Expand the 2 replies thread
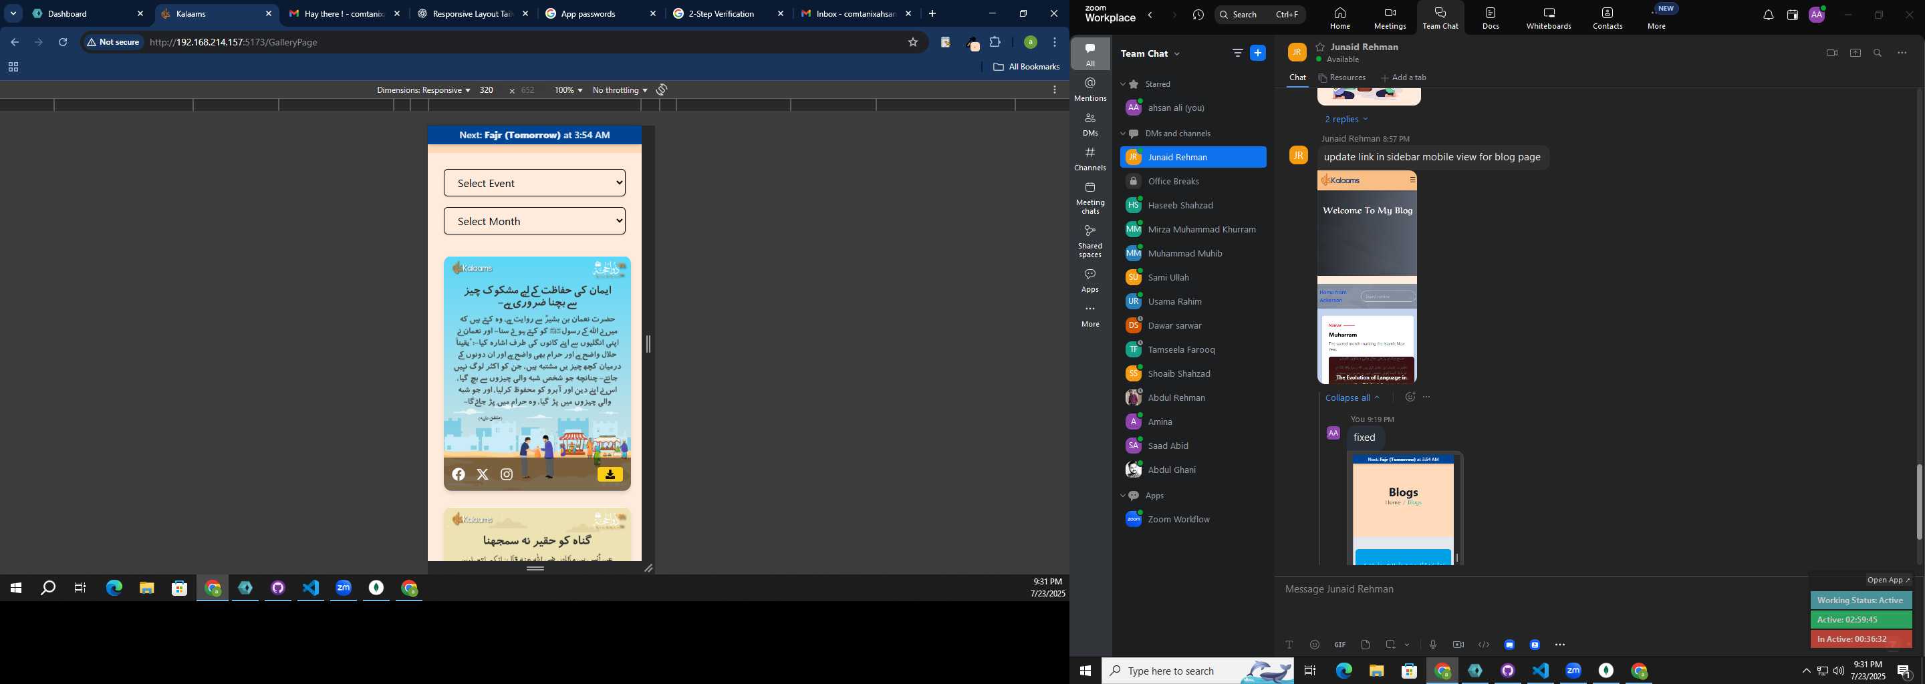This screenshot has height=684, width=1925. 1347,120
